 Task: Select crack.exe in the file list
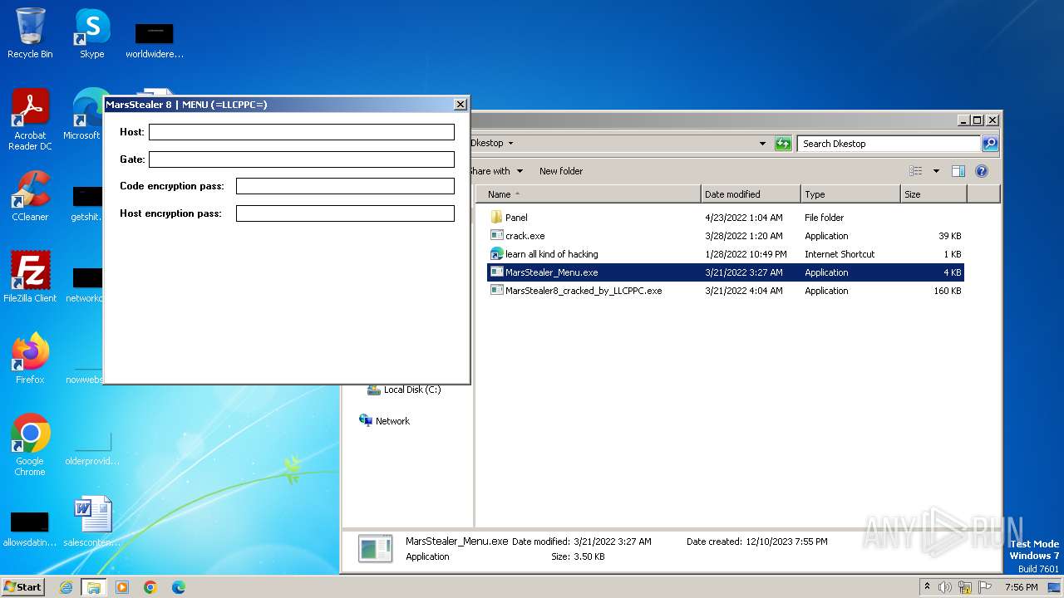[726, 236]
